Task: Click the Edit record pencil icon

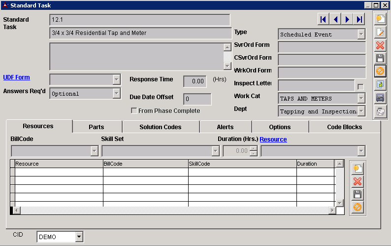Action: click(380, 32)
